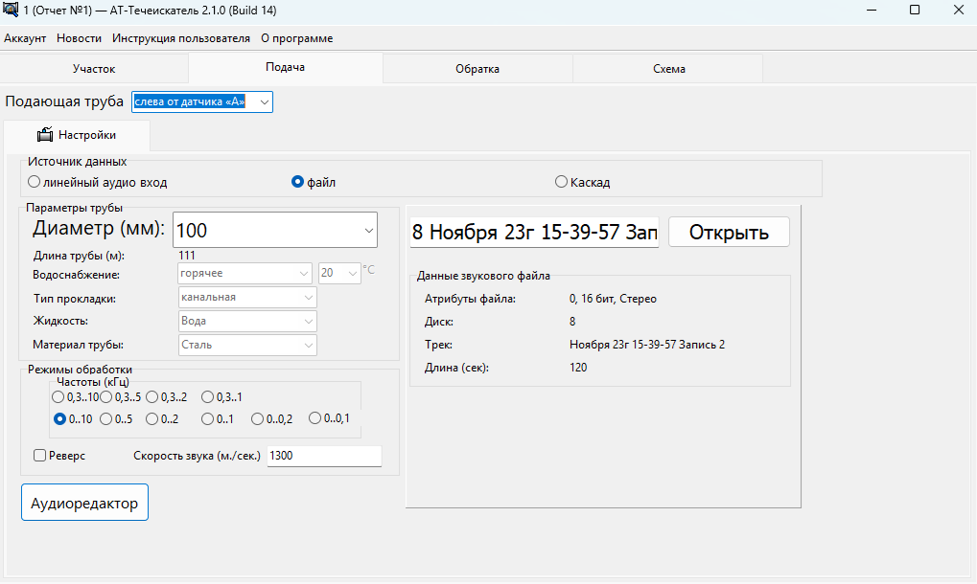Select the 0..0,1 kHz frequency range

[316, 418]
